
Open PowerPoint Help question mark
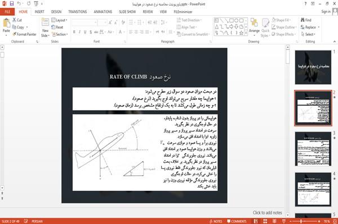[x=305, y=4]
